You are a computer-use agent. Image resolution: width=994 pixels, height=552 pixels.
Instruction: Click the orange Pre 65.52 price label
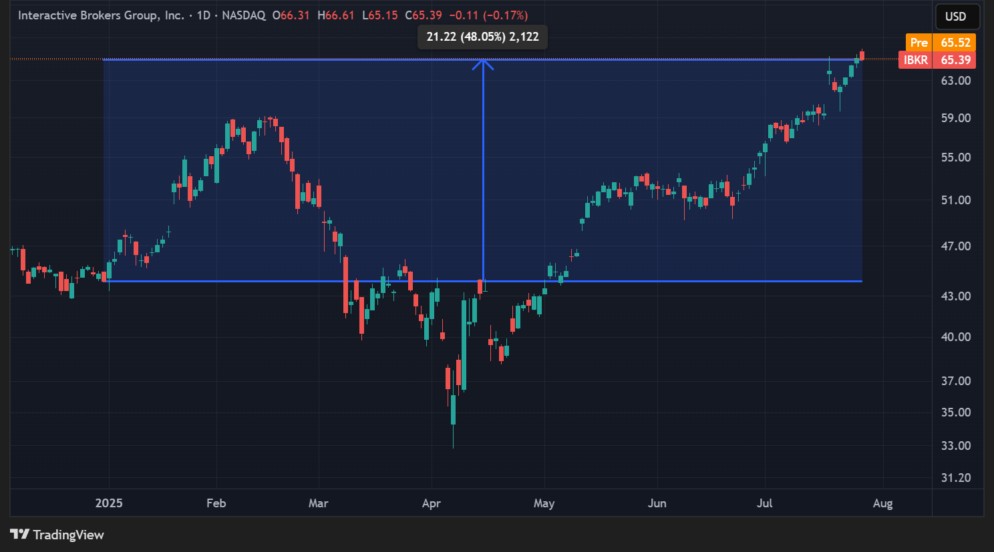(x=941, y=43)
